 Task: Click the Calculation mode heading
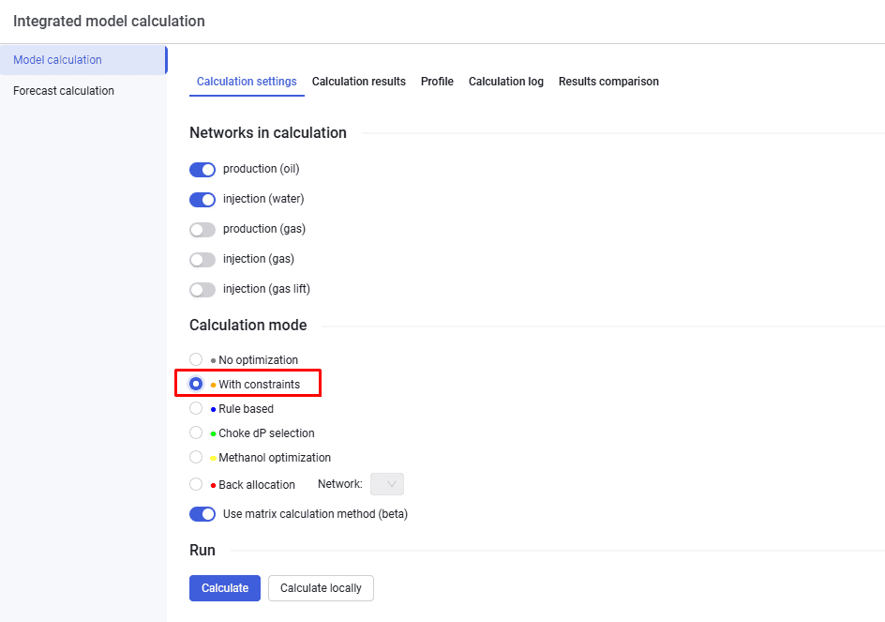[x=248, y=326]
